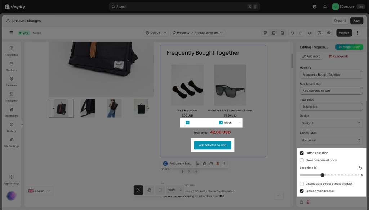Click the Shopify notifications bell
Viewport: 369px width, 210px height.
pyautogui.click(x=325, y=6)
